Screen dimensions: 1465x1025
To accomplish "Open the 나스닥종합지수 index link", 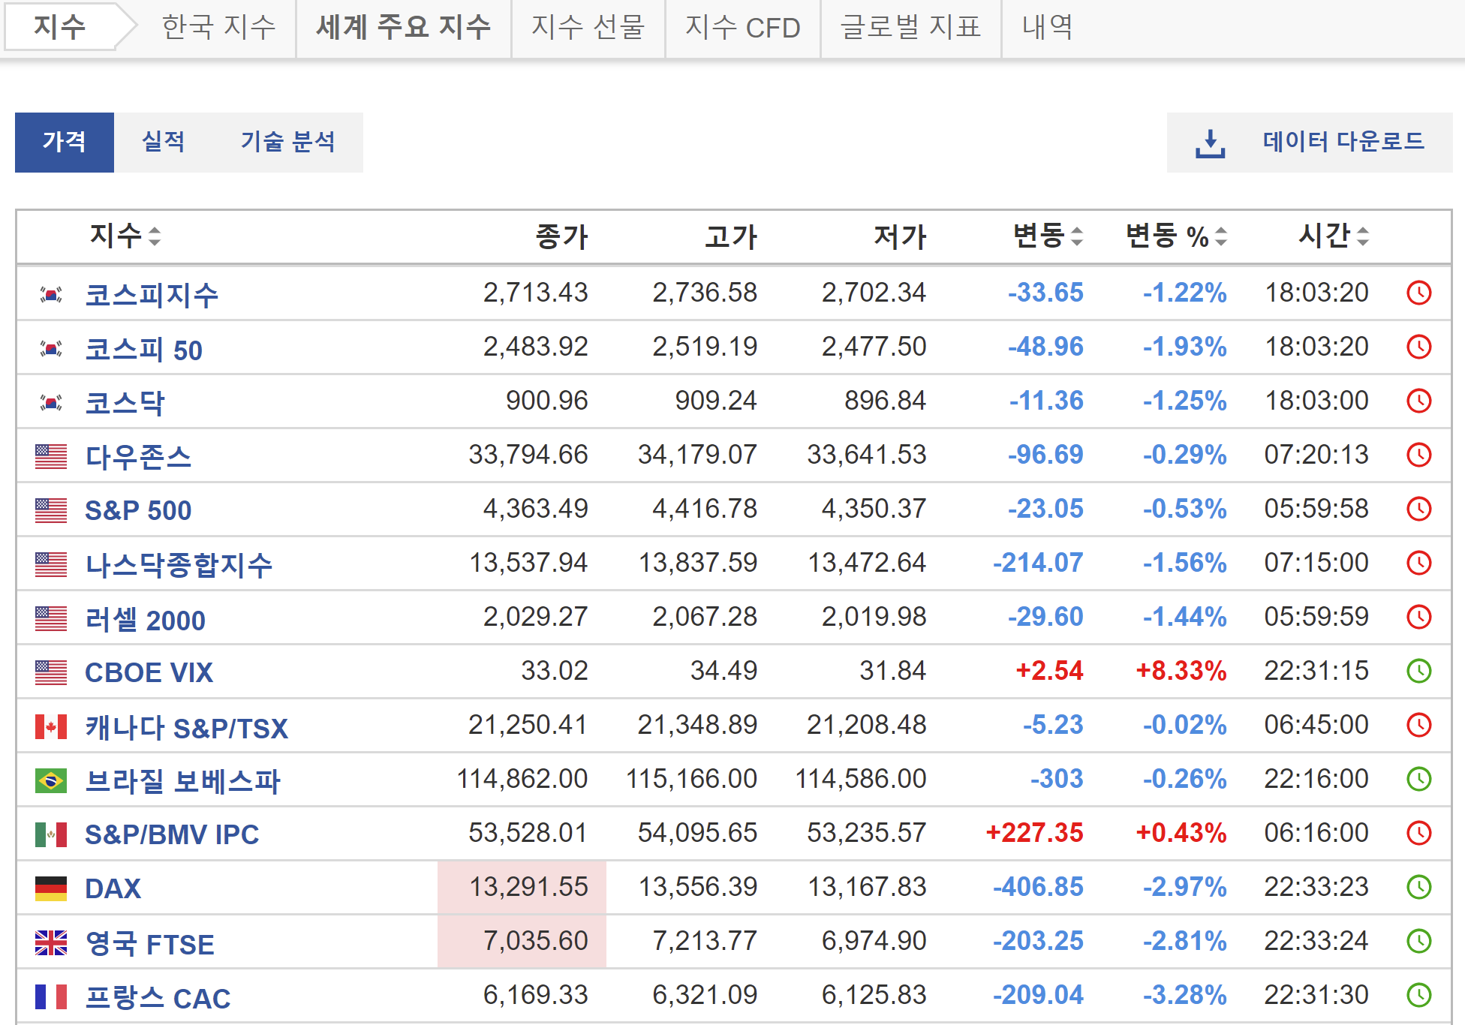I will pyautogui.click(x=179, y=564).
